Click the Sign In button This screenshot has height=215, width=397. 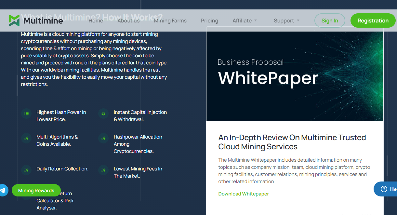330,20
